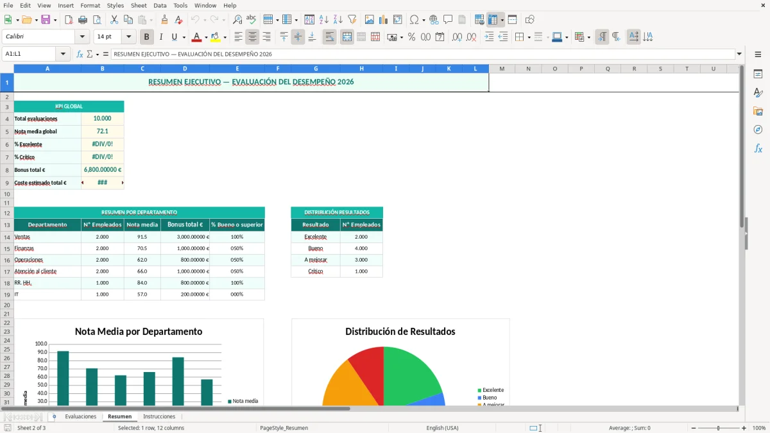Expand formula bar arrow
The height and width of the screenshot is (433, 770).
click(x=739, y=55)
